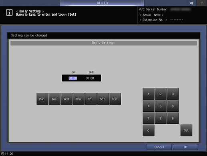This screenshot has width=207, height=156.
Task: Tap numeric key 0
Action: point(149,130)
